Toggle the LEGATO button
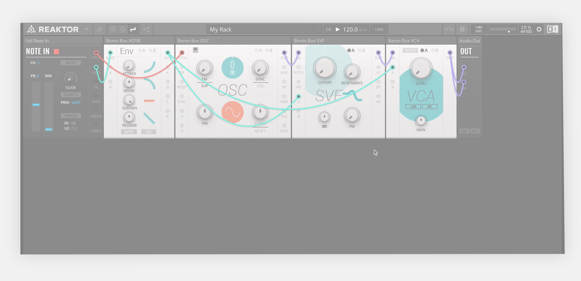The height and width of the screenshot is (281, 581). click(71, 95)
